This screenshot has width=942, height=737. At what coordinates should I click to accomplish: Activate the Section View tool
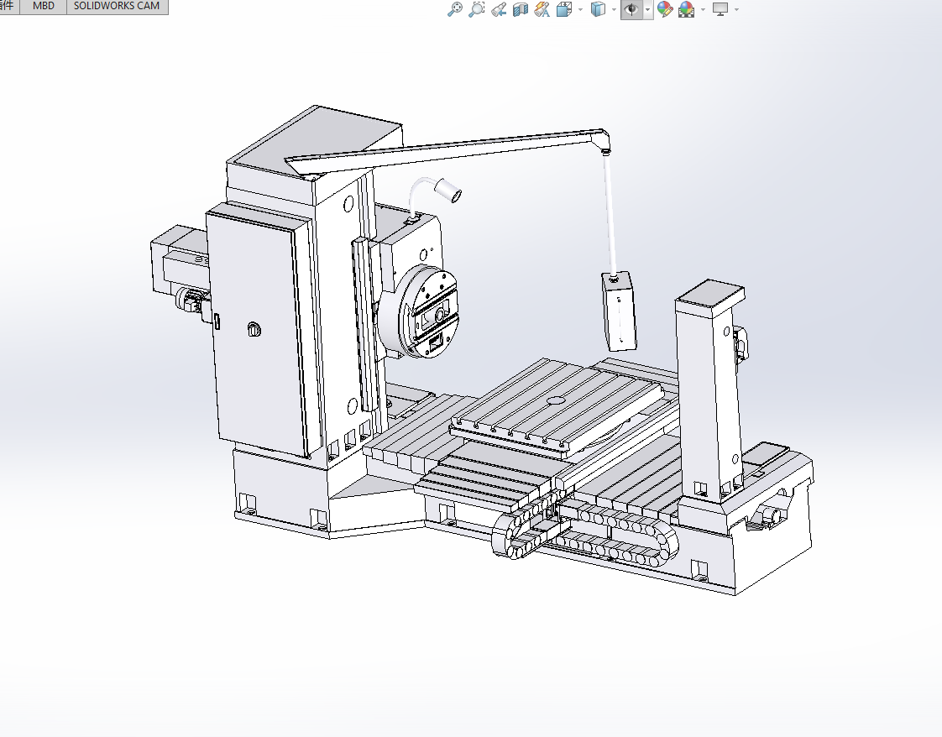click(x=521, y=9)
